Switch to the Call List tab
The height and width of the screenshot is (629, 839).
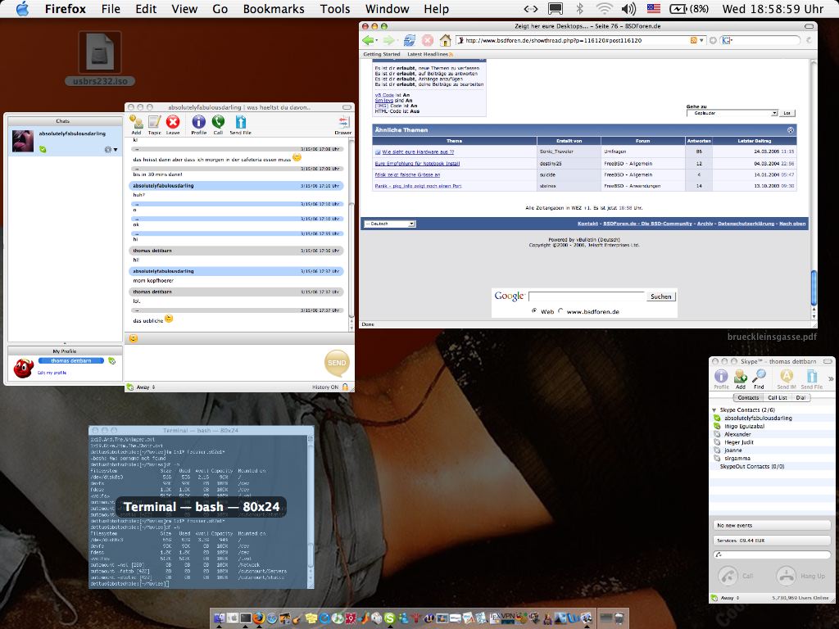coord(777,397)
